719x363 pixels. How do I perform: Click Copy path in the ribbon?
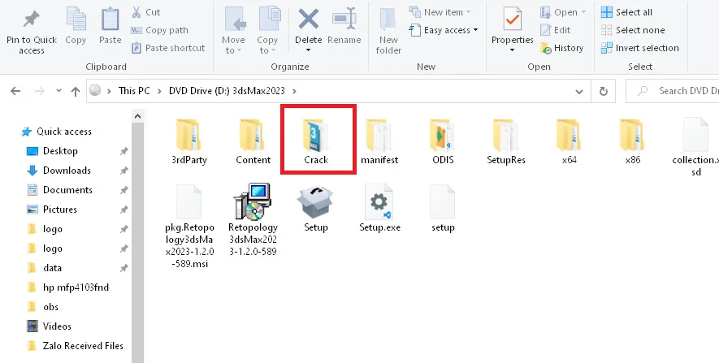pos(159,30)
